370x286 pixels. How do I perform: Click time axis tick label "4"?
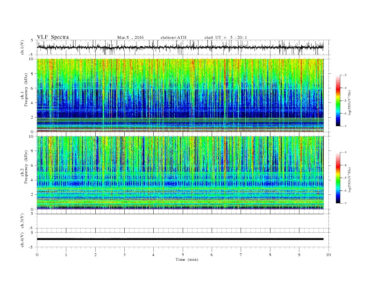tap(153, 255)
